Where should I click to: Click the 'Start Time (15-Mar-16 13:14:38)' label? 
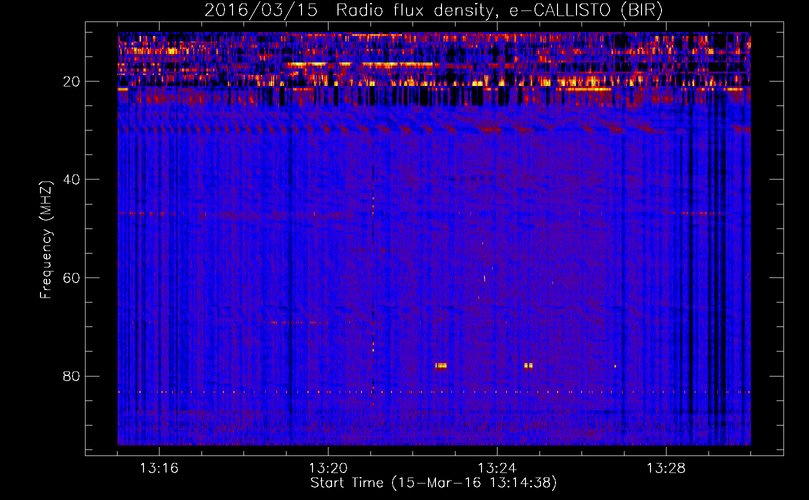coord(433,483)
